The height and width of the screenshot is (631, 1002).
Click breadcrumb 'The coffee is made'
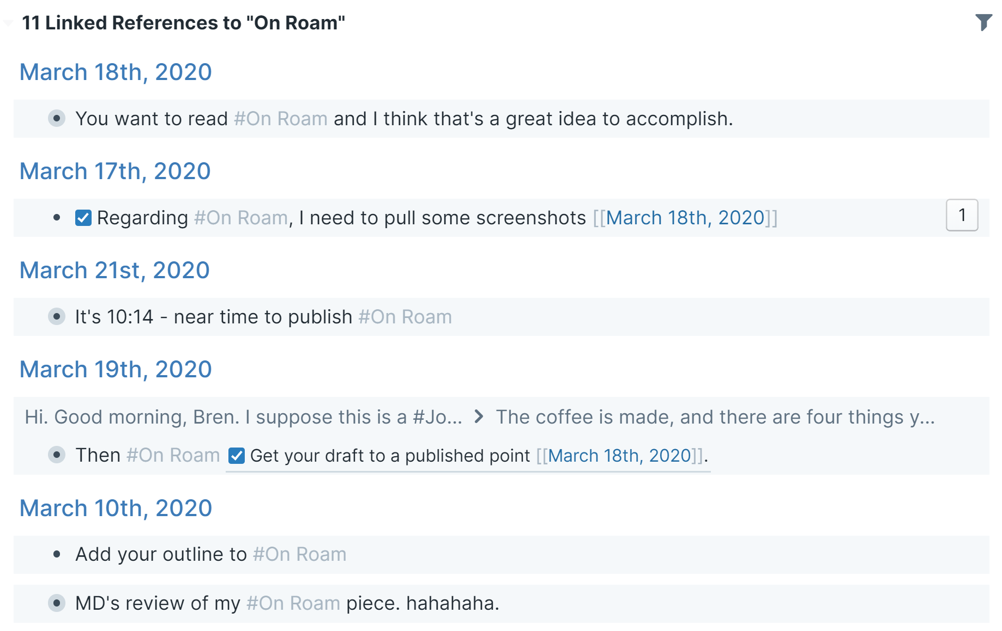[715, 417]
